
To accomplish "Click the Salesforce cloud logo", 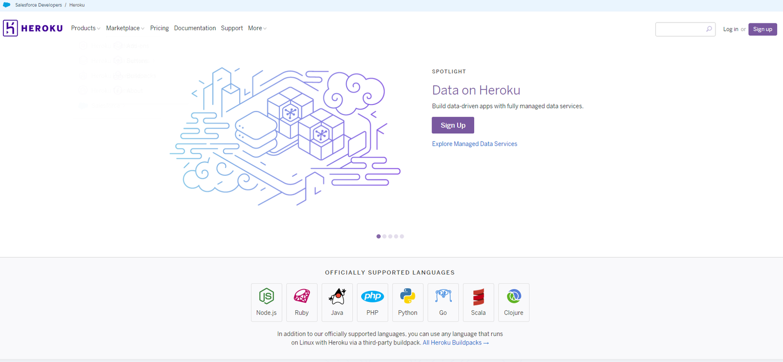I will (7, 5).
